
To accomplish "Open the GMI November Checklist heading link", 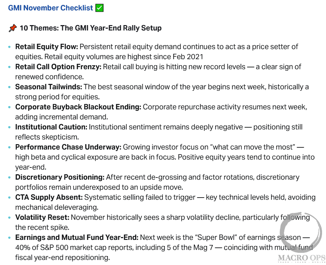I will click(x=51, y=8).
